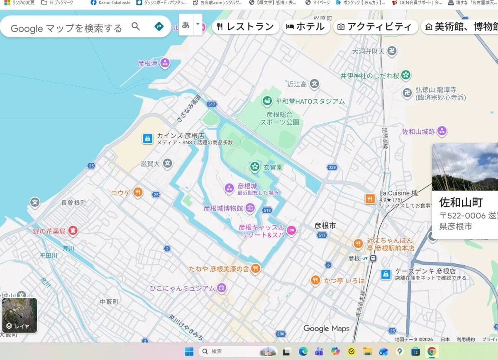Screen dimensions: 498x360
Task: Click the 日本 link in the footer
Action: (445, 339)
